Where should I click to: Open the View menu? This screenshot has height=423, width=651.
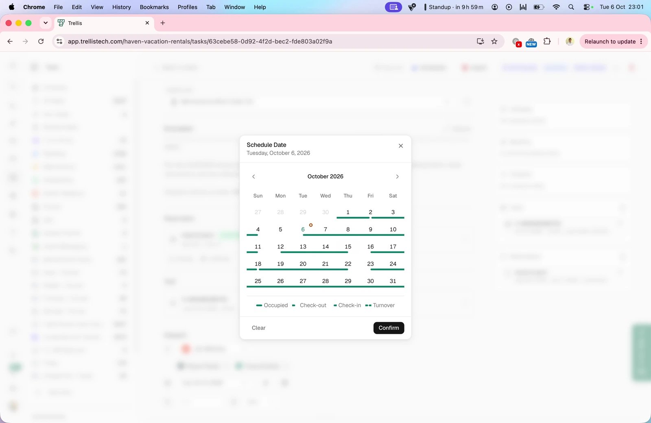pyautogui.click(x=97, y=7)
